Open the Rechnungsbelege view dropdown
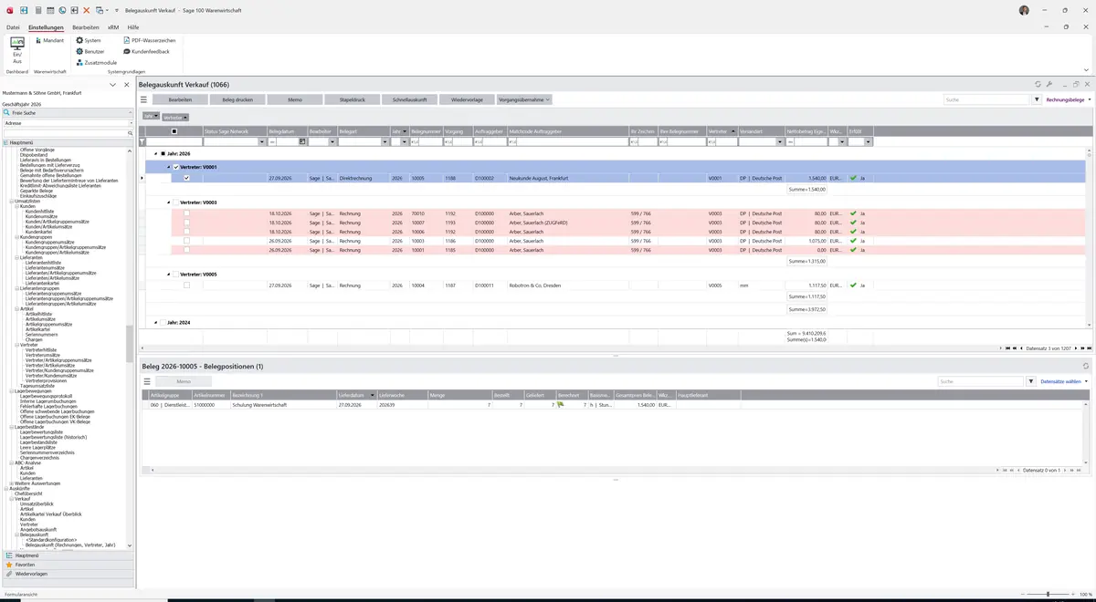 click(x=1068, y=99)
